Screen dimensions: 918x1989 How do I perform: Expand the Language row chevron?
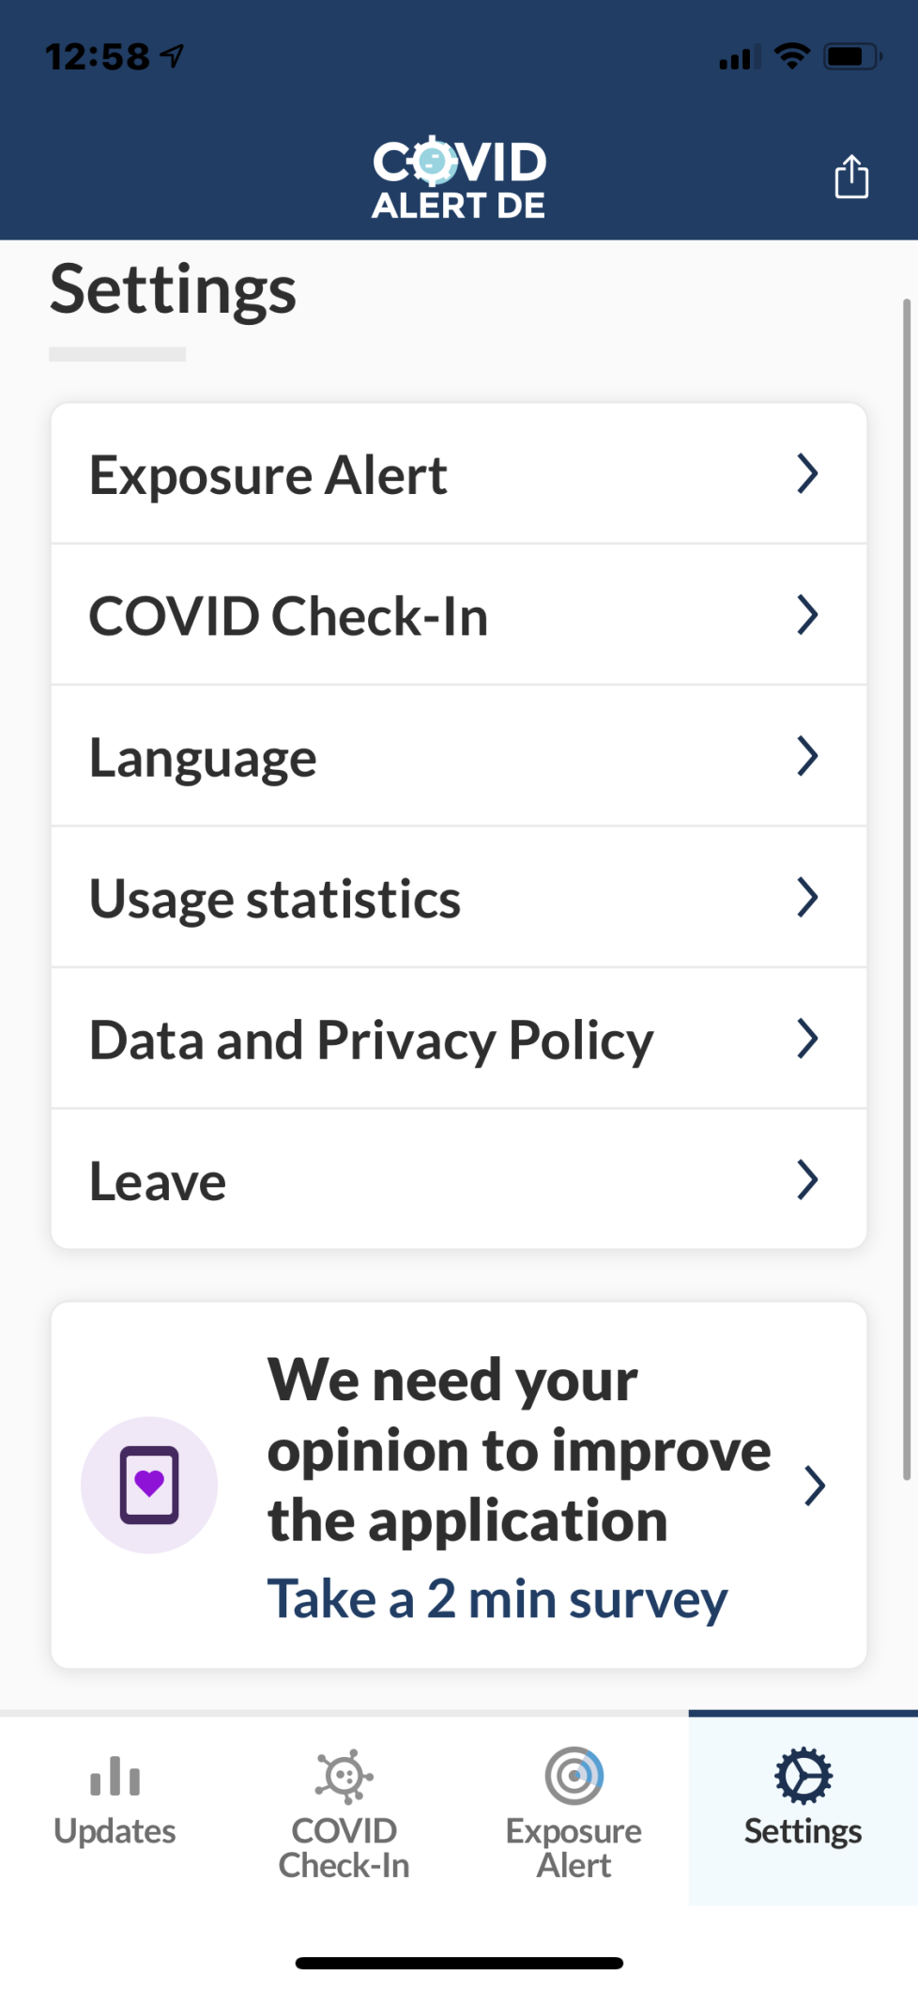807,756
